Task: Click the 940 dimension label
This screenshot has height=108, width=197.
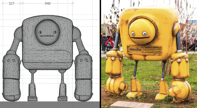Action: [48, 4]
